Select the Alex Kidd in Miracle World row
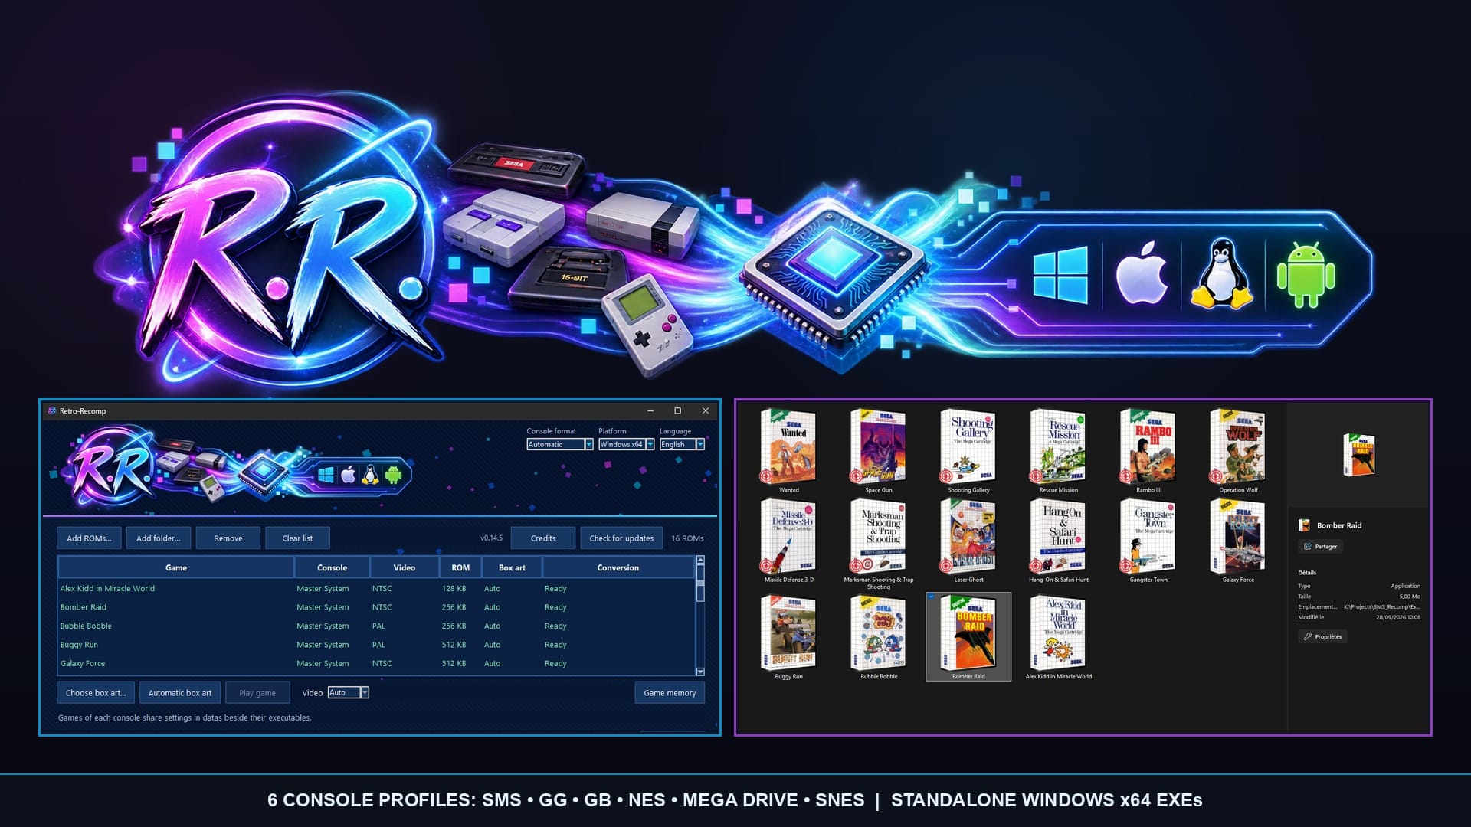The image size is (1471, 827). 376,589
